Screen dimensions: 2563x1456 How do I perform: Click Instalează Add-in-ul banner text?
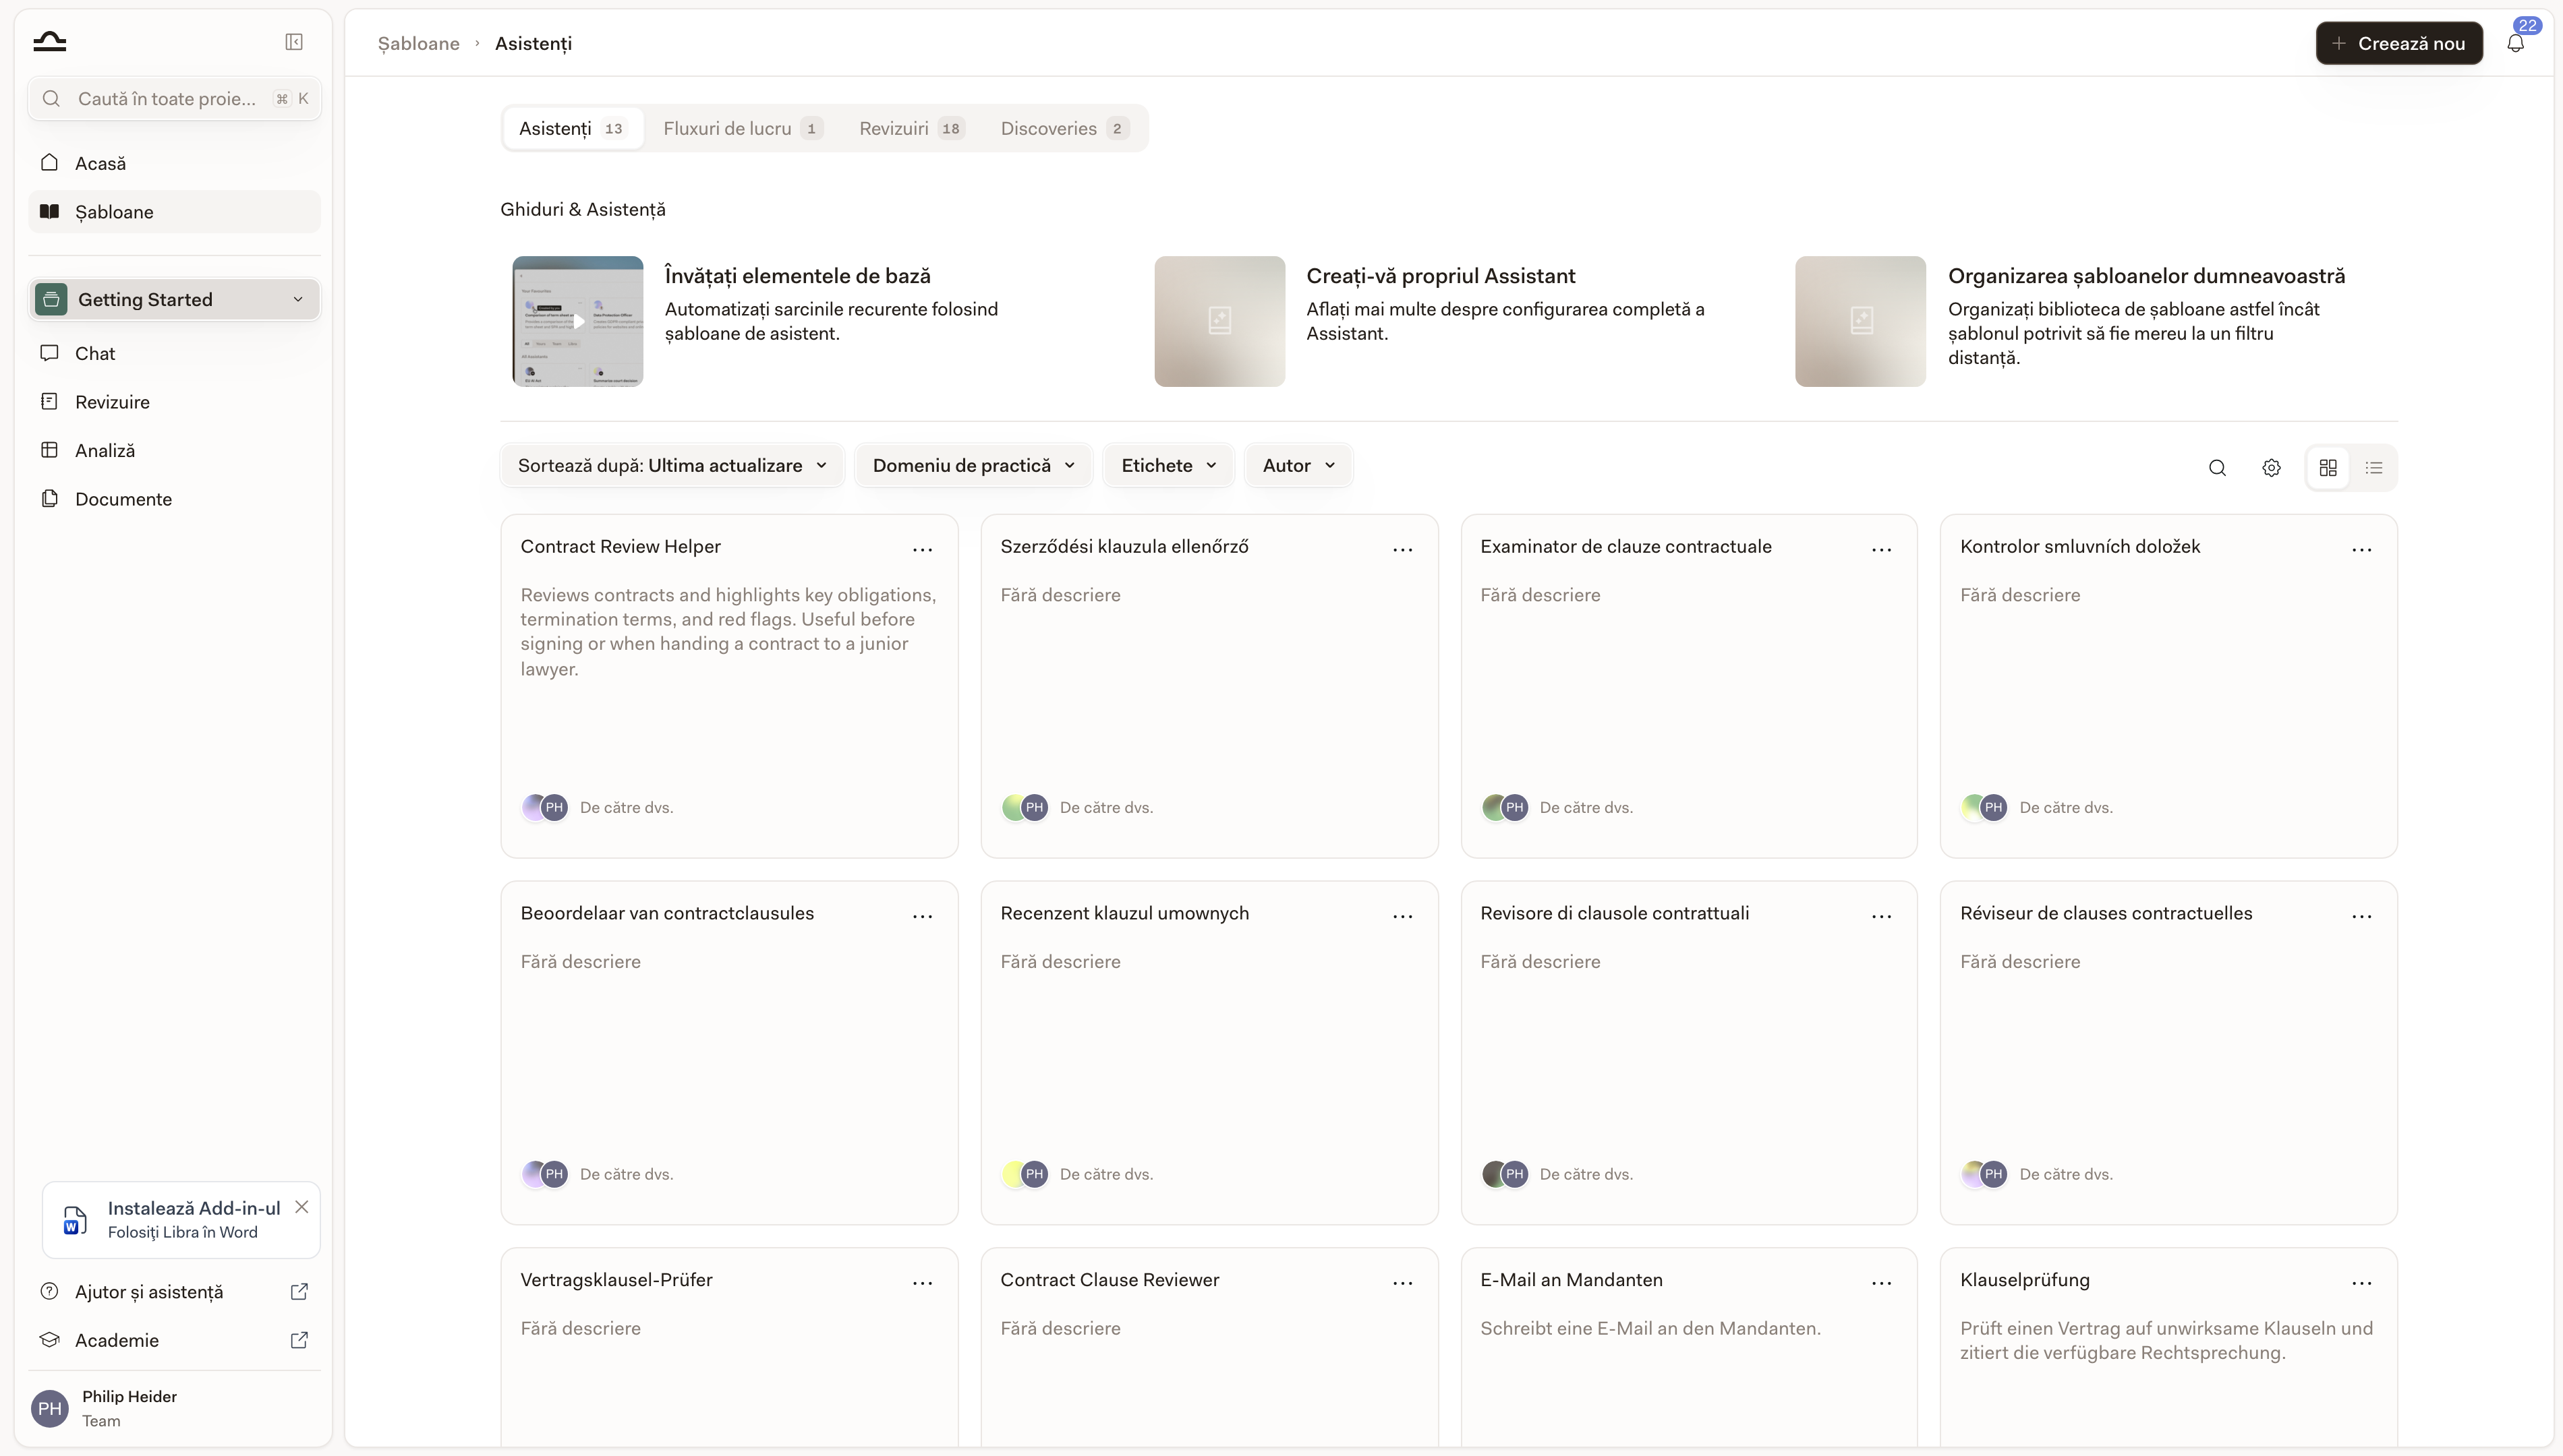(x=194, y=1209)
